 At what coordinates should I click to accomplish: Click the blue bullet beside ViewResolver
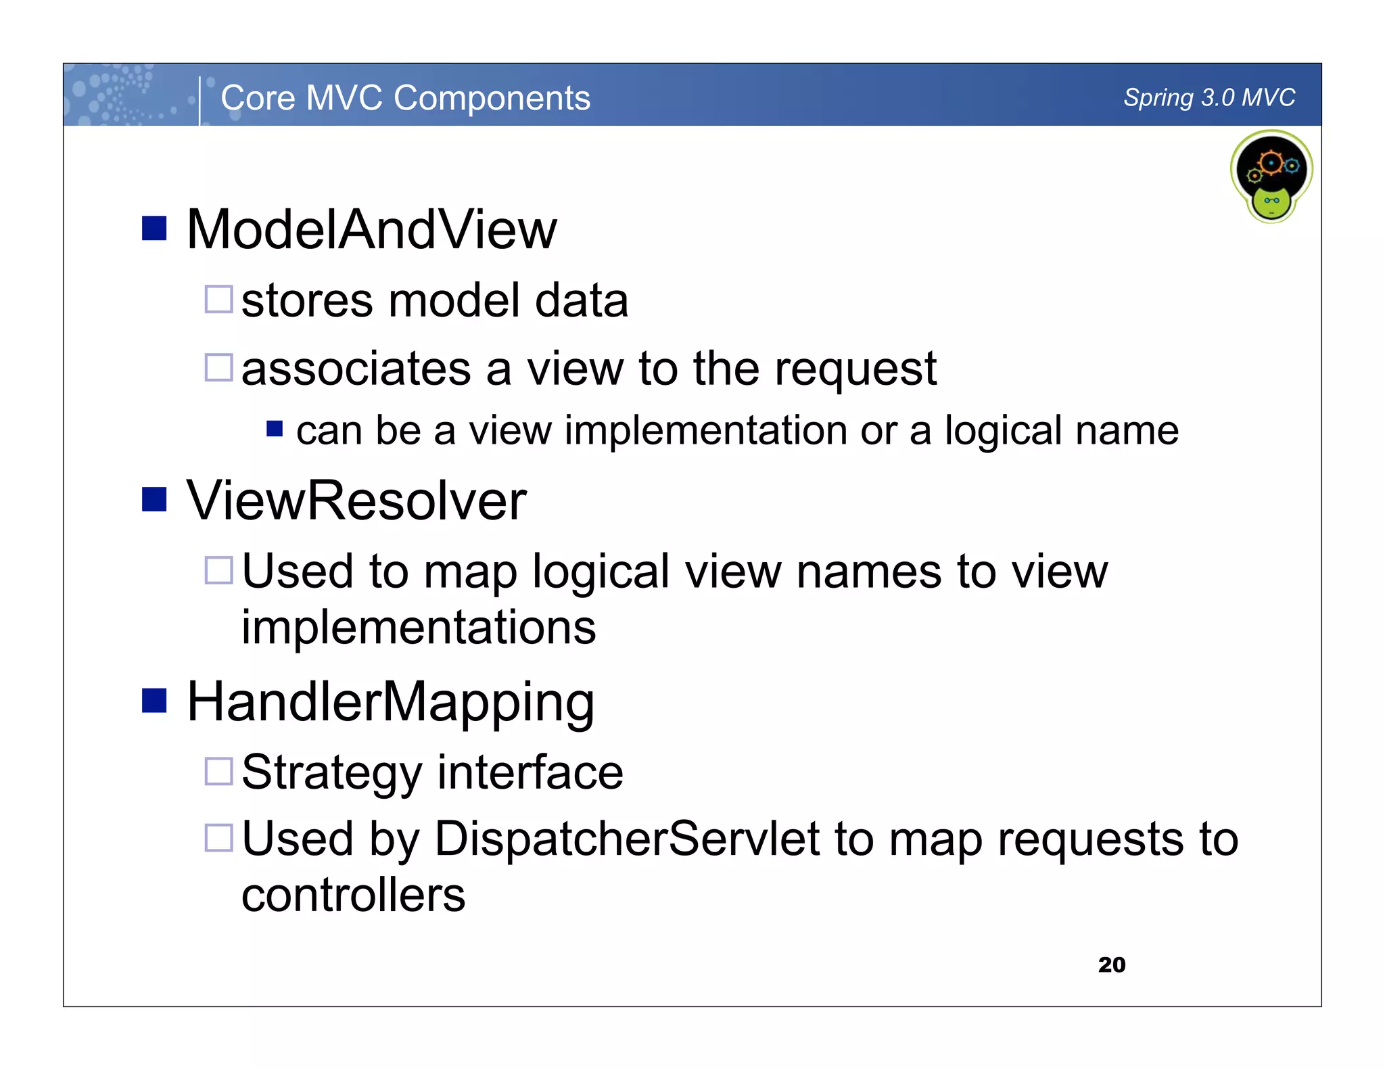pos(154,500)
